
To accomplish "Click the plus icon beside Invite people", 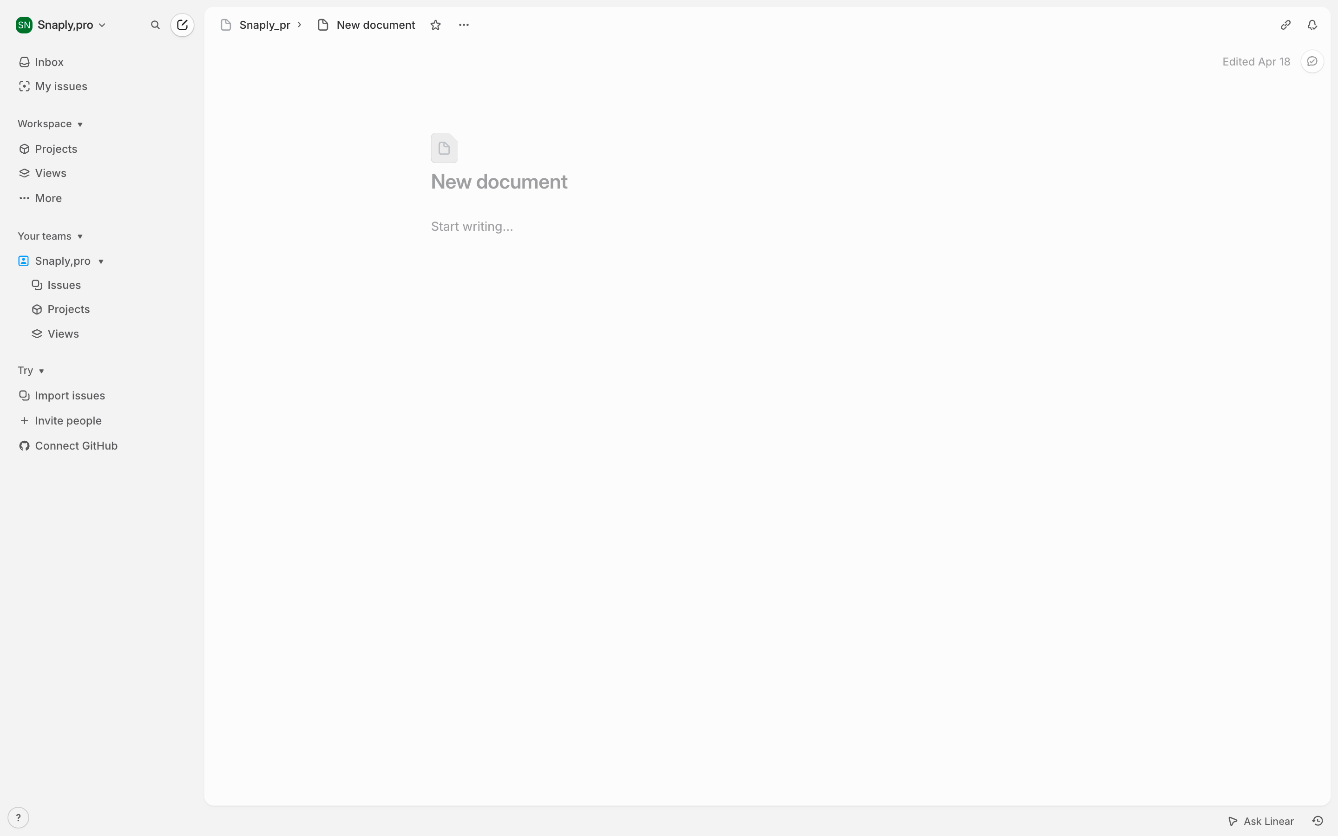I will click(x=24, y=421).
